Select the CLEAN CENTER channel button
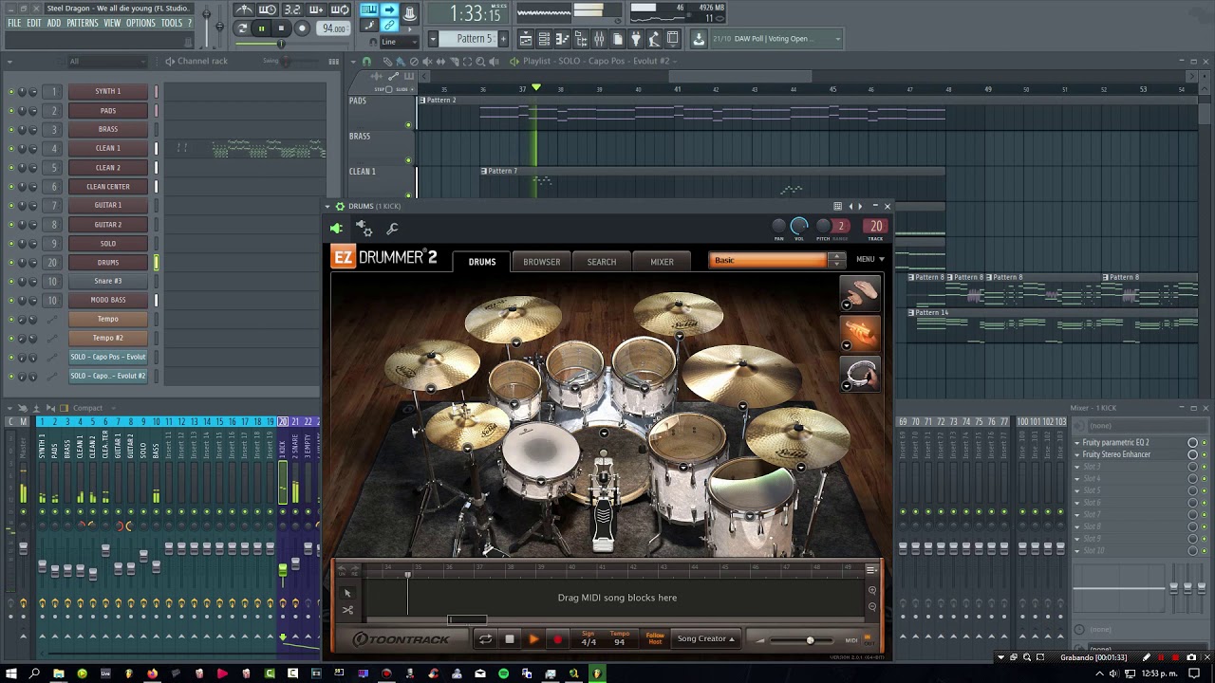This screenshot has width=1215, height=683. pyautogui.click(x=108, y=186)
